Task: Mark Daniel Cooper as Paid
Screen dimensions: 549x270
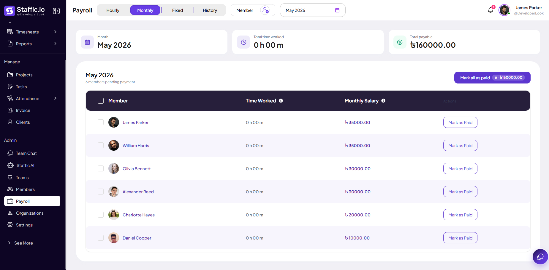Action: coord(460,238)
